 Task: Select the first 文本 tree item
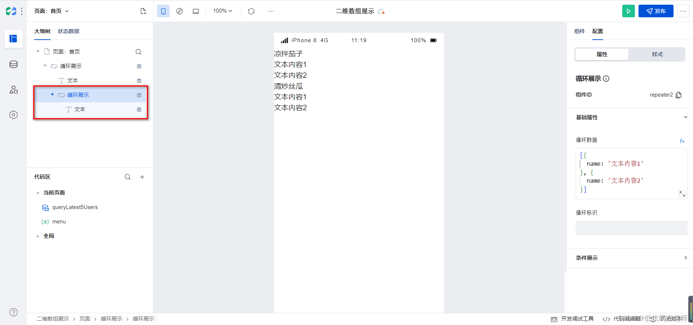pyautogui.click(x=73, y=81)
